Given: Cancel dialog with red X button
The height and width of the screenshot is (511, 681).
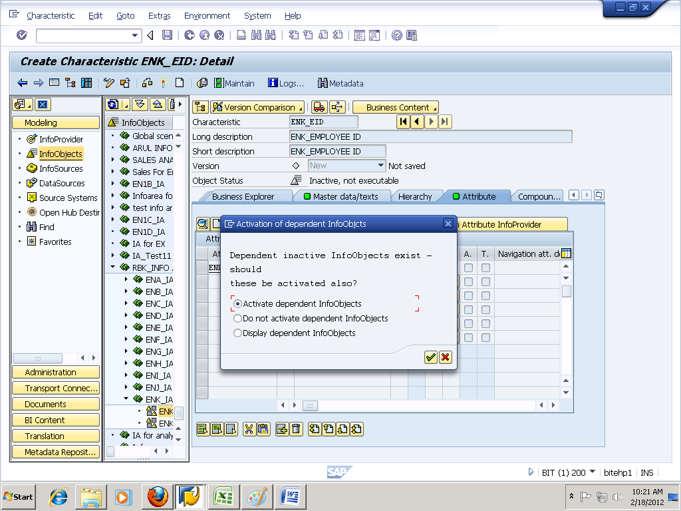Looking at the screenshot, I should click(x=445, y=357).
